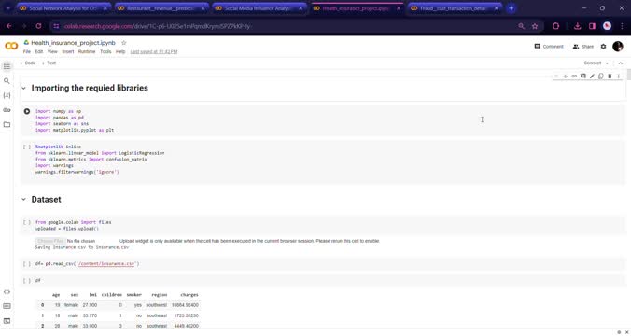Viewport: 631px width, 336px height.
Task: Open the Tools menu
Action: click(105, 52)
